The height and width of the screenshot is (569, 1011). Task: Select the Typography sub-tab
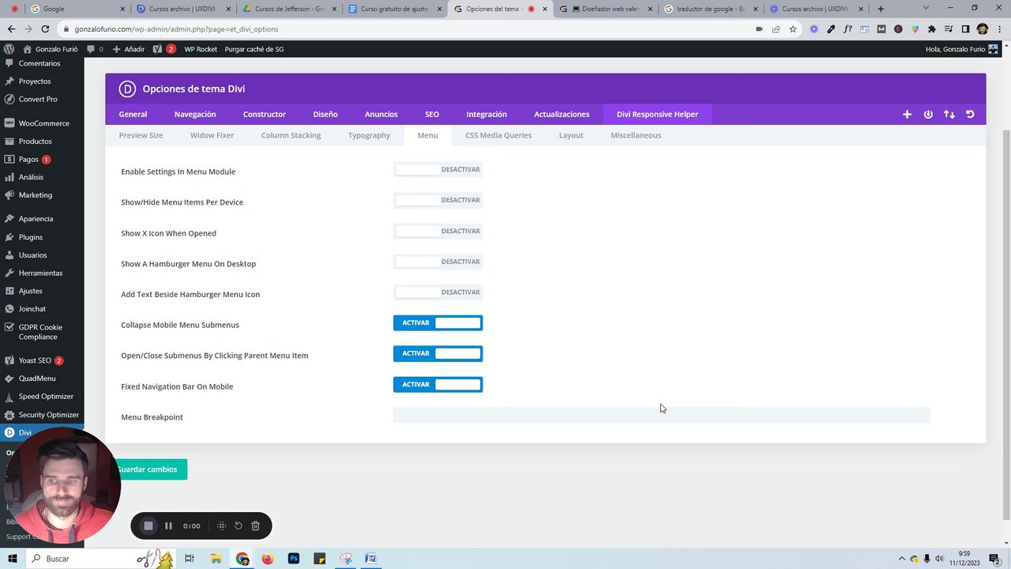click(369, 135)
